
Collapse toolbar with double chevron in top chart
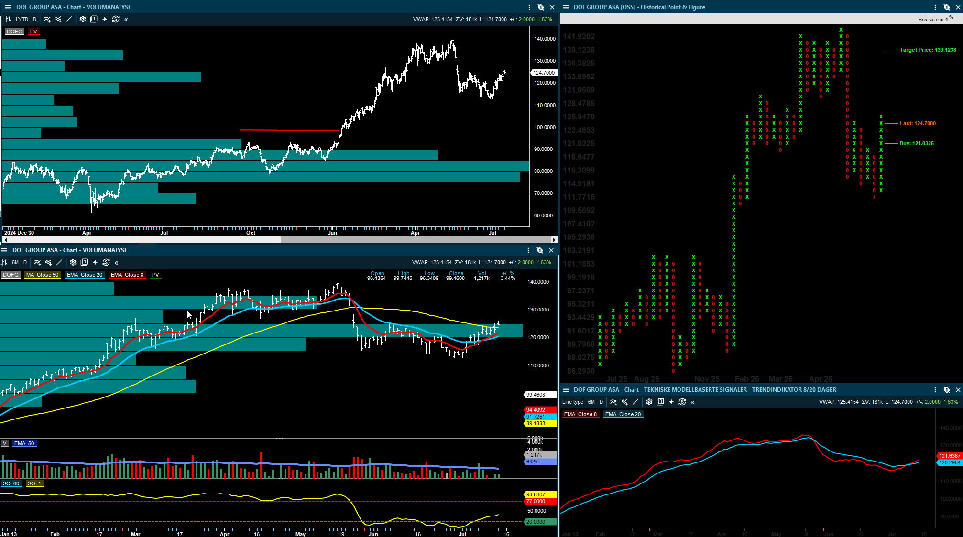[x=126, y=20]
